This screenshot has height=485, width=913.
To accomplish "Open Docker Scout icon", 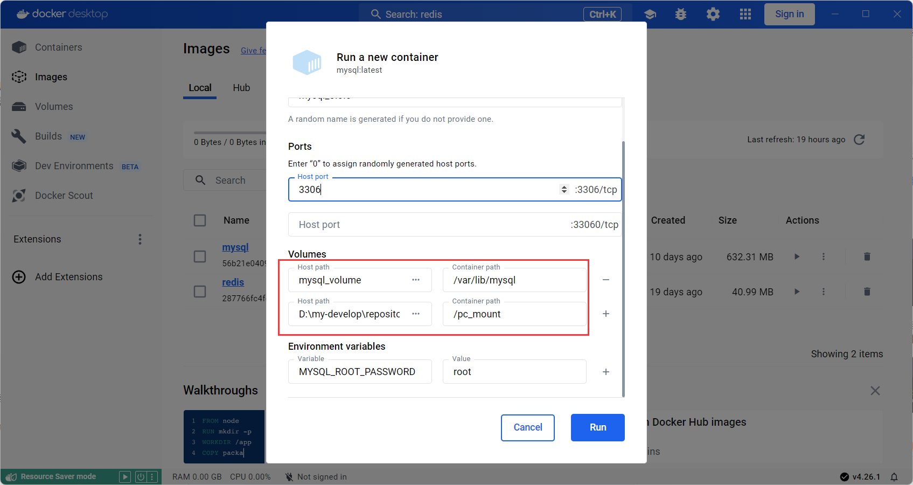I will click(19, 196).
